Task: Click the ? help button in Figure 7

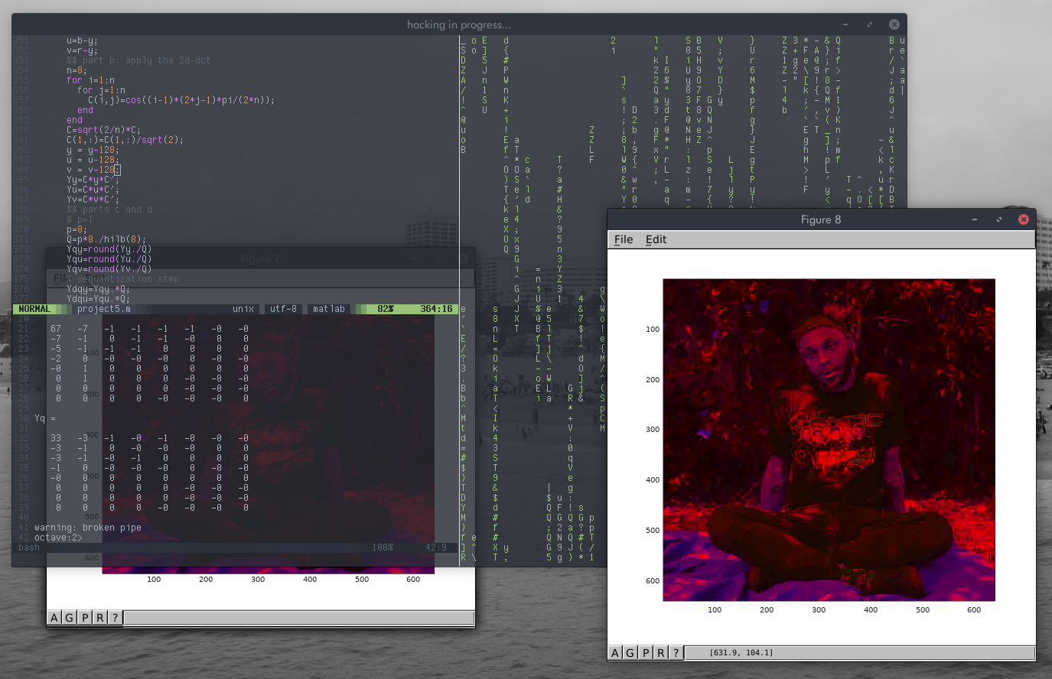Action: (115, 618)
